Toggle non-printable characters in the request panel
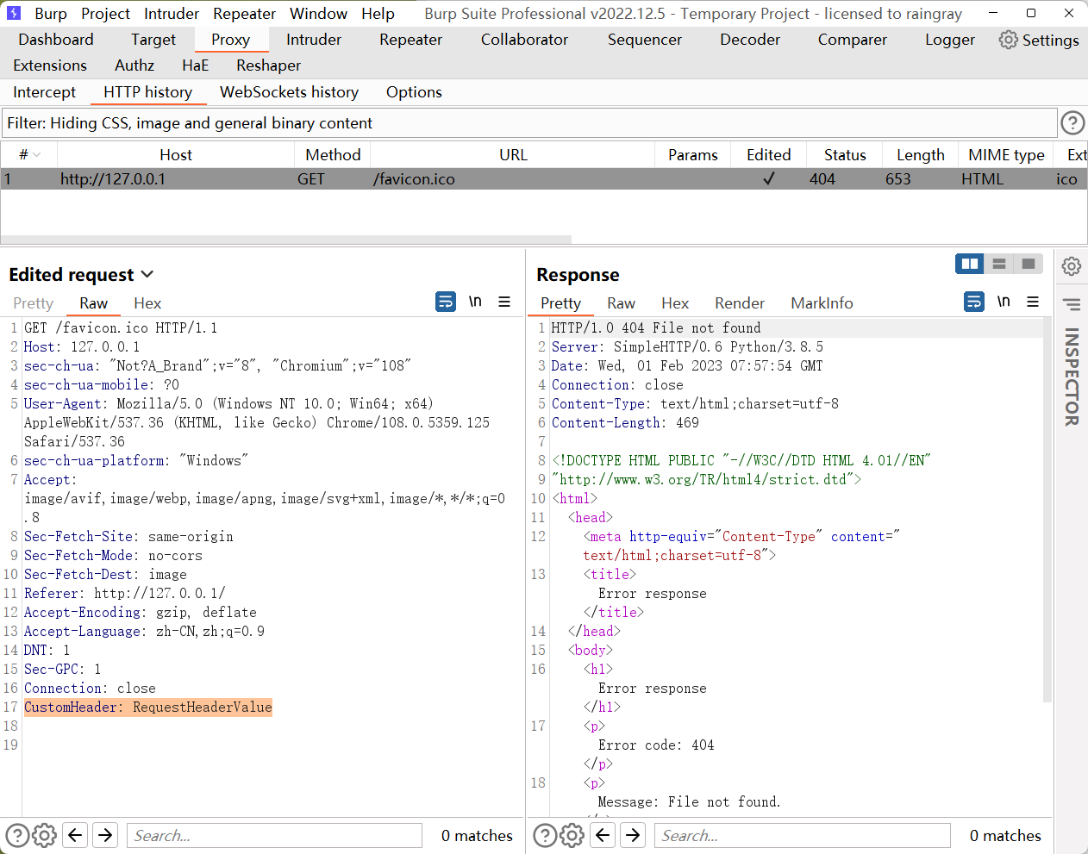 pyautogui.click(x=475, y=302)
